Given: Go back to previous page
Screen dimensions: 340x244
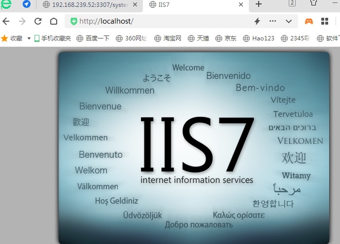Looking at the screenshot, I should pyautogui.click(x=6, y=21).
